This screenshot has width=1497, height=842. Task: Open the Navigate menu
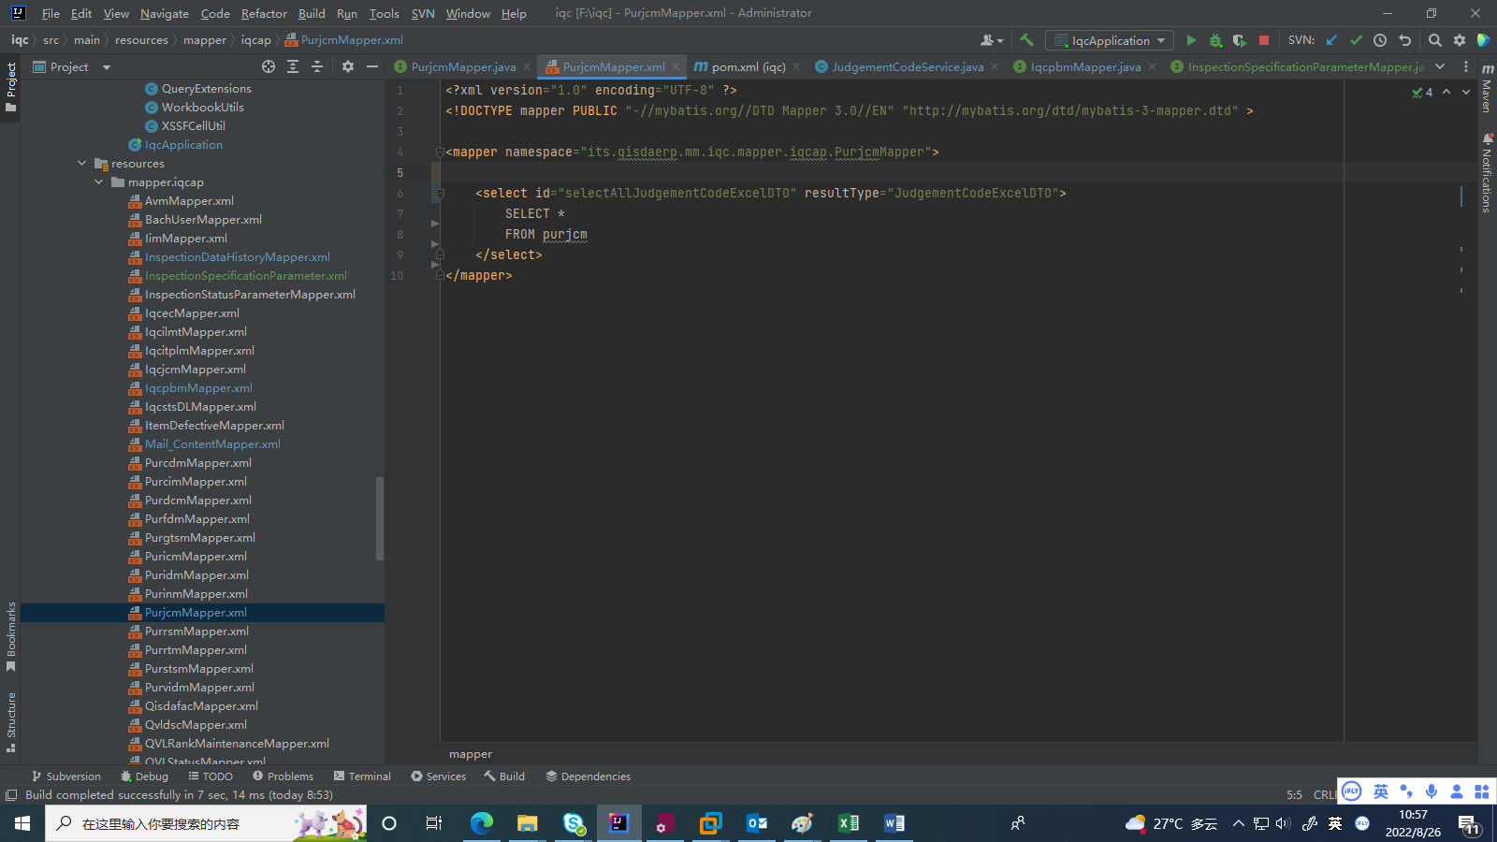(164, 13)
